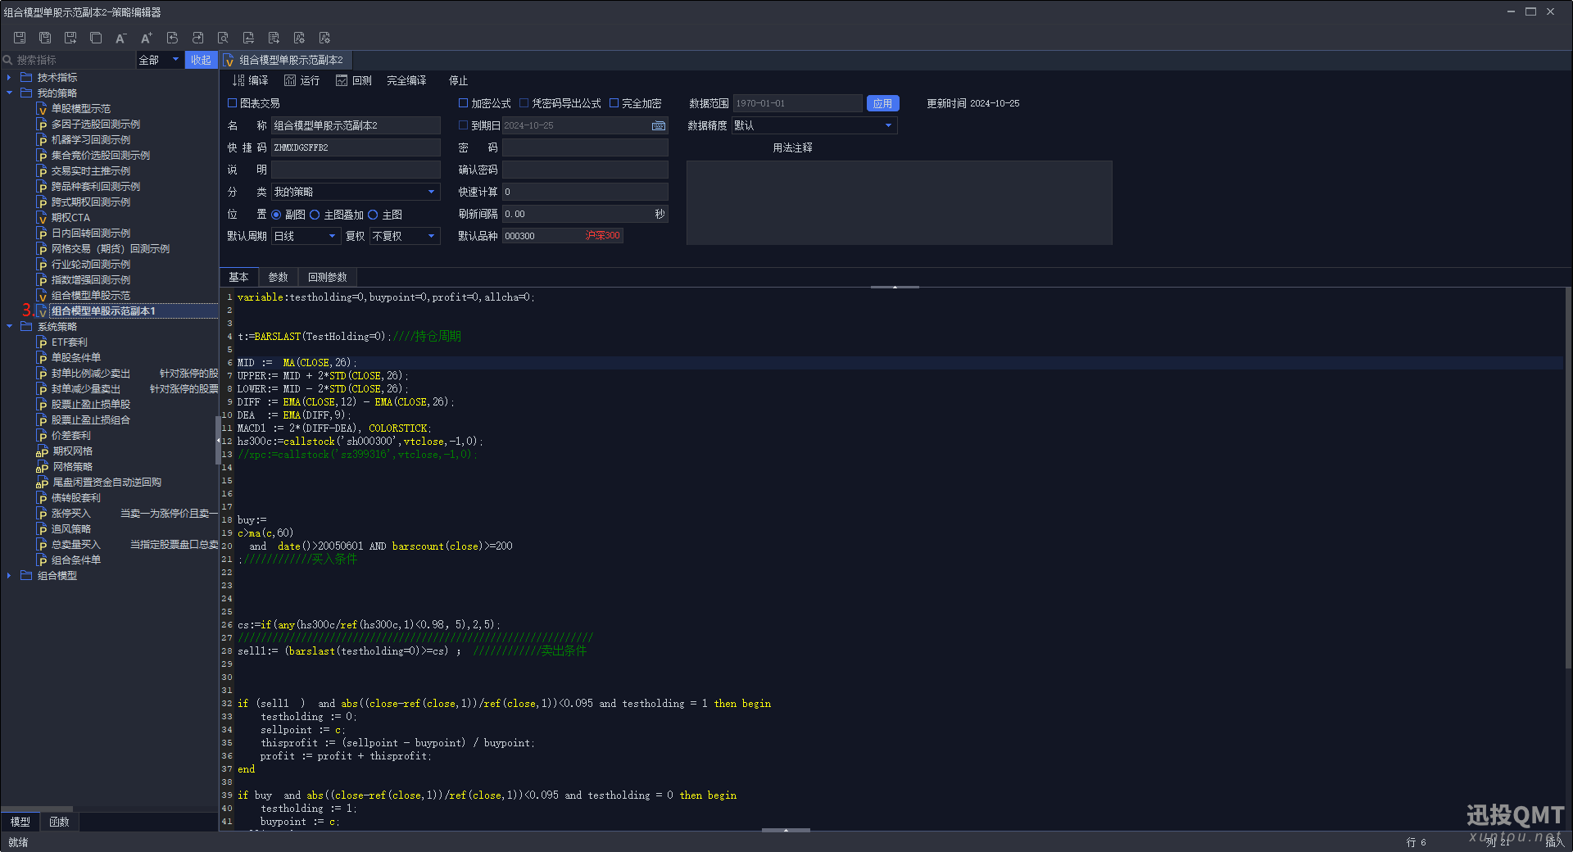The image size is (1573, 852).
Task: Select the 组合模型单股示范副本2 document tab
Action: 286,60
